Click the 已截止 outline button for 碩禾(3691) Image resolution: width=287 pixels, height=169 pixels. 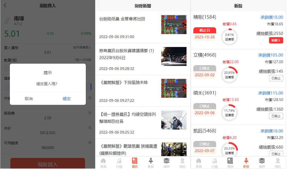click(276, 116)
